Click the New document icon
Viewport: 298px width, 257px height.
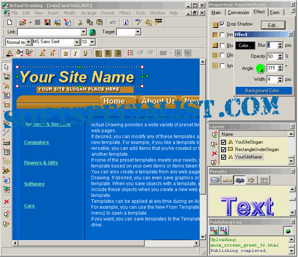tap(10, 22)
